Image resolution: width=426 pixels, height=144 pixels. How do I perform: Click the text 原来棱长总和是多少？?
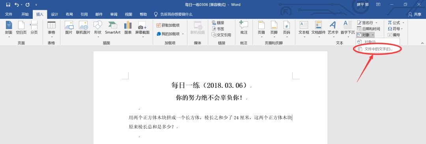[151, 127]
